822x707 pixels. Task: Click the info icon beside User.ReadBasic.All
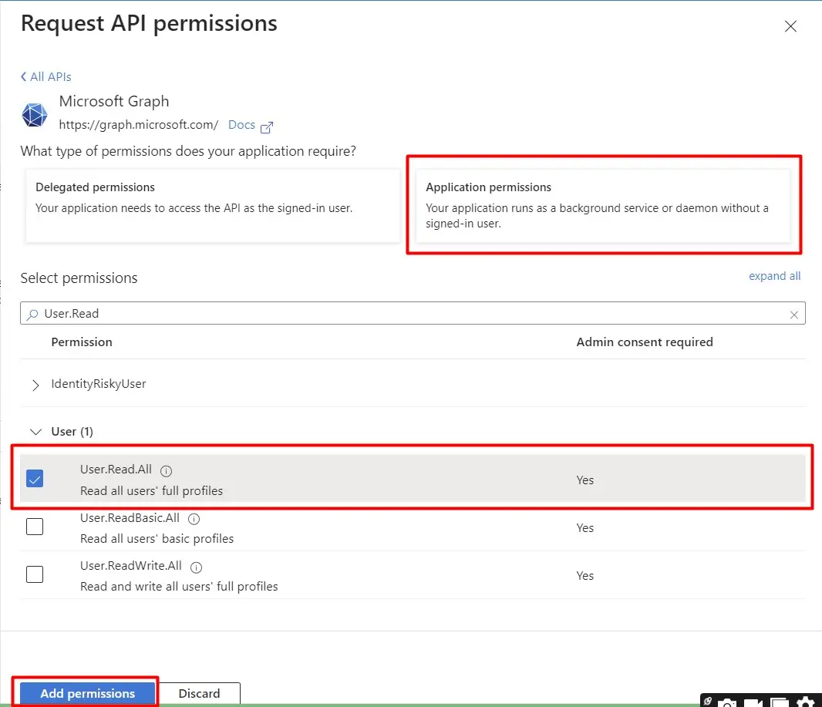193,518
